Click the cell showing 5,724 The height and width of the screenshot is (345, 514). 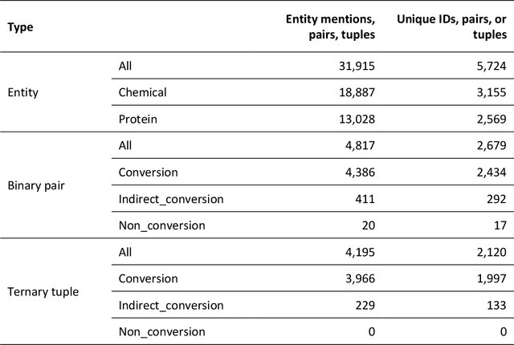coord(492,66)
